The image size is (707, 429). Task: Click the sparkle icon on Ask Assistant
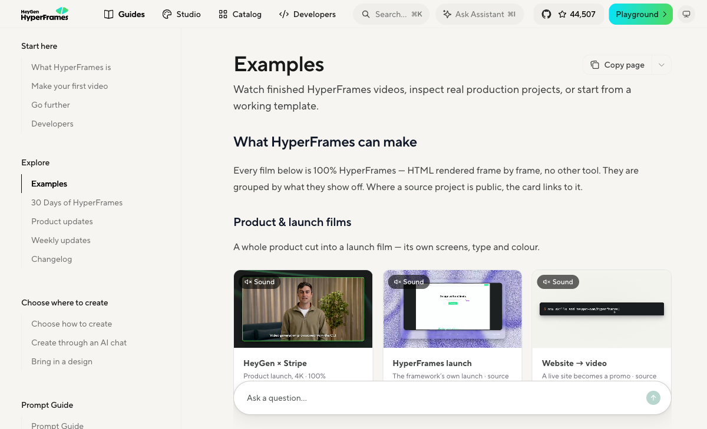coord(447,14)
